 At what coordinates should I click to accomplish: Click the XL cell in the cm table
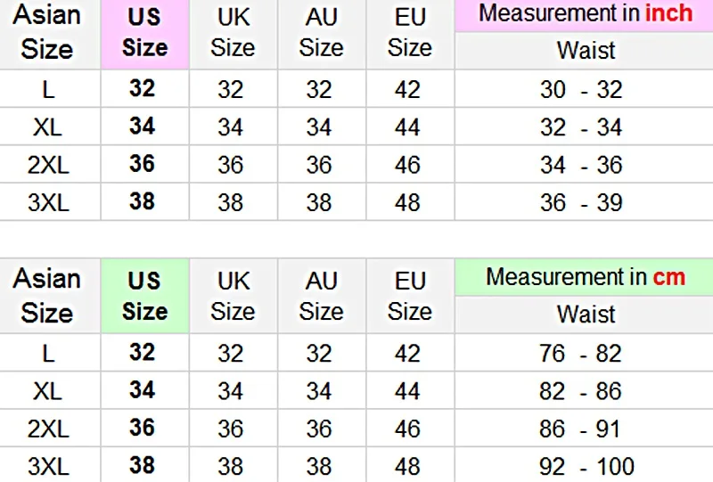(x=47, y=390)
